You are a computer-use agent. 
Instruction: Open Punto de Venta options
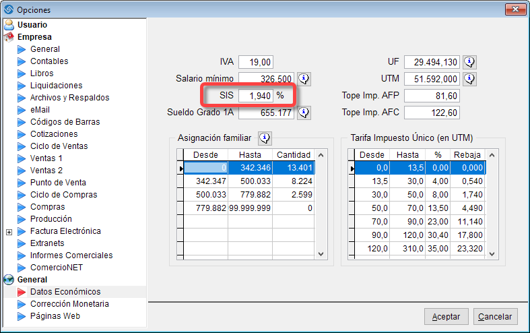tap(58, 183)
